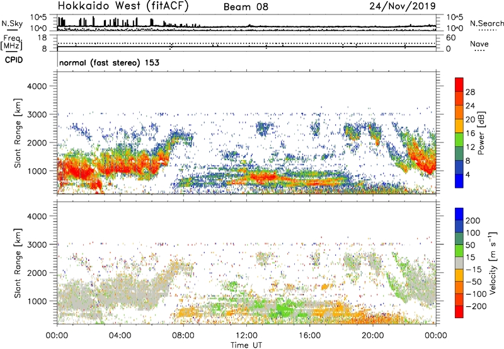Click the "18" tick on the frequency axis
This screenshot has width=504, height=349.
(42, 38)
